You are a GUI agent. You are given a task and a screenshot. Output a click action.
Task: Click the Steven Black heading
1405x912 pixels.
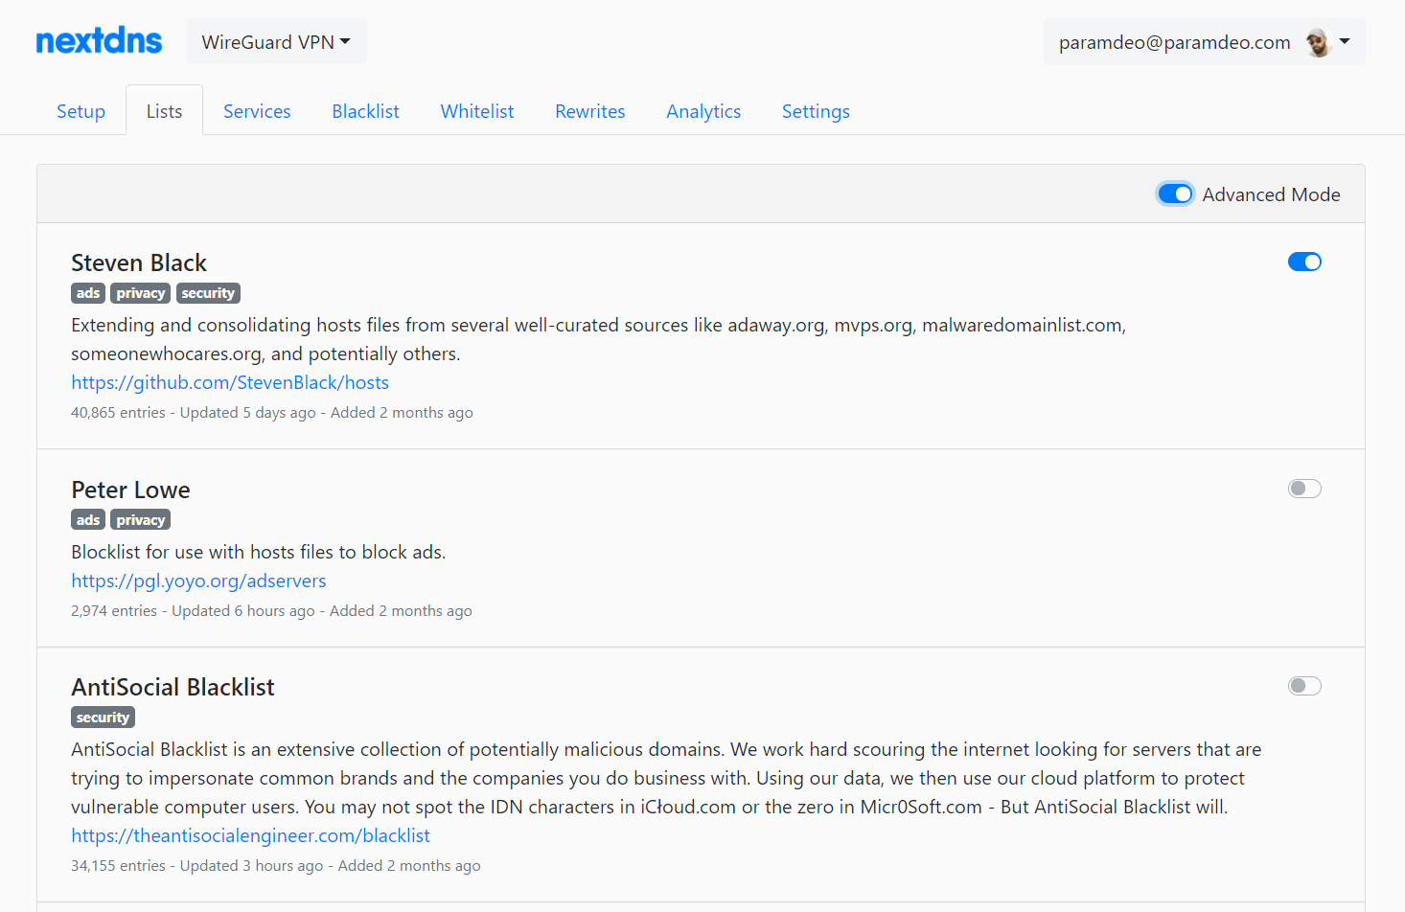[139, 262]
